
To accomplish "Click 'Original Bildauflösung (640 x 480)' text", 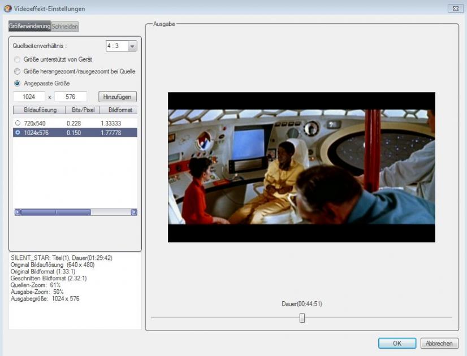I will coord(53,264).
